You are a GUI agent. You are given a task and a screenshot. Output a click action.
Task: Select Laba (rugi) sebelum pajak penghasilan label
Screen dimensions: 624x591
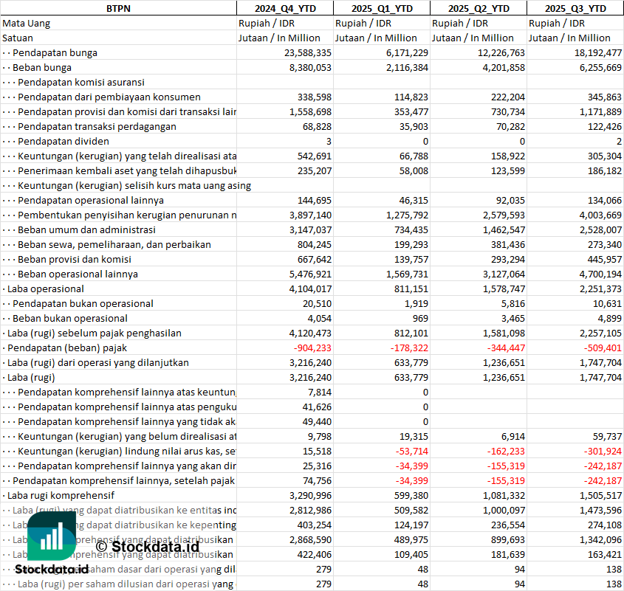(x=95, y=333)
